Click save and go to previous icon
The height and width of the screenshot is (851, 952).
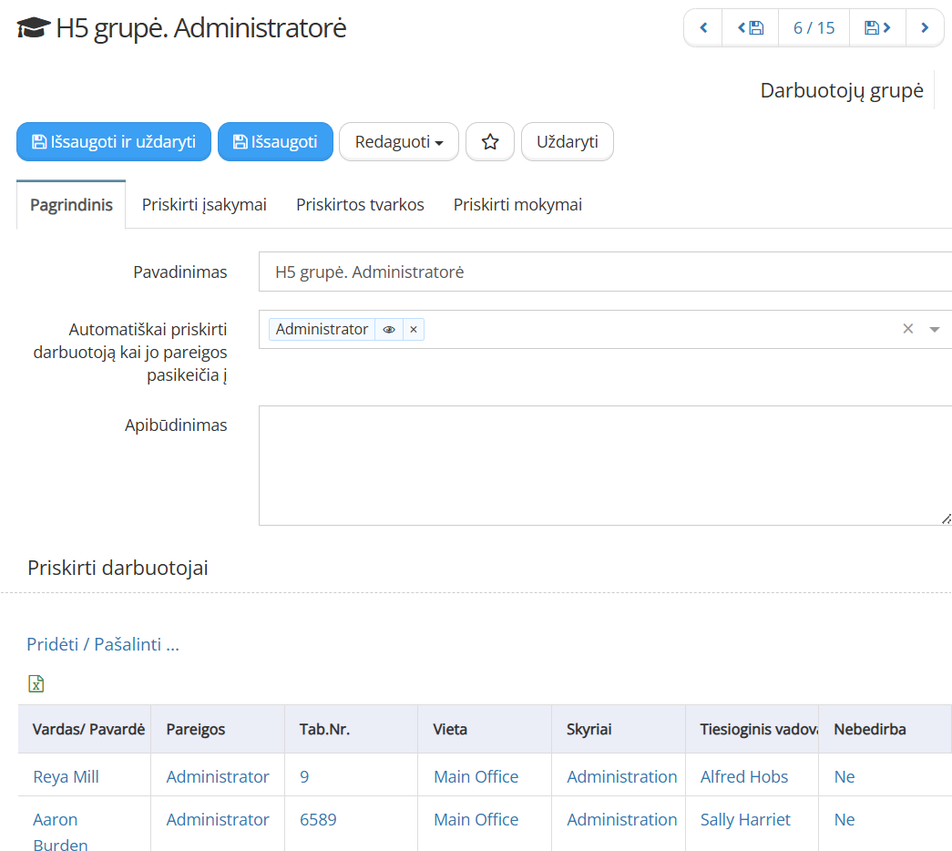750,28
